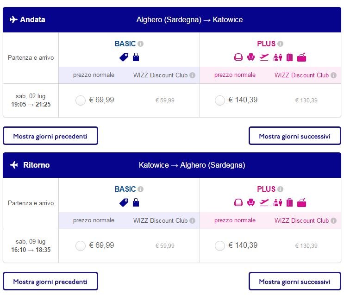344x295 pixels.
Task: Click the price tag icon under Andata BASIC
Action: [x=124, y=57]
